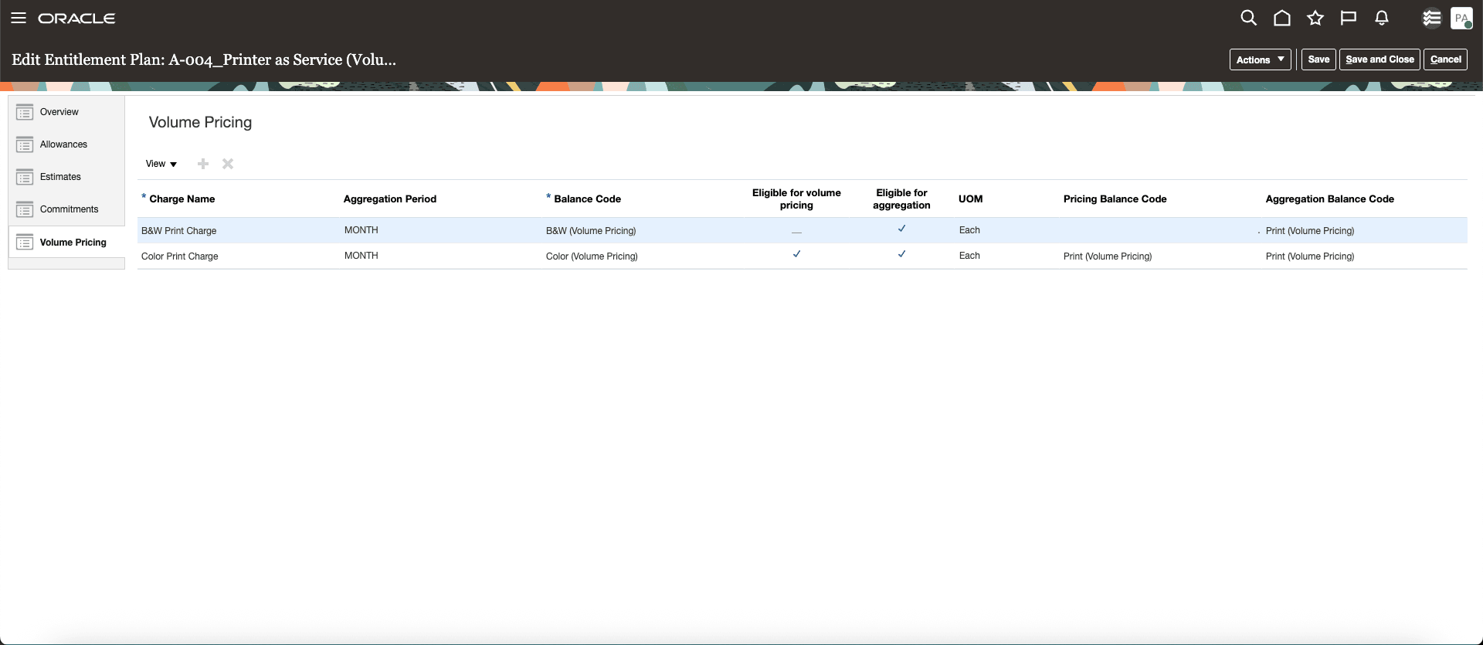This screenshot has width=1483, height=645.
Task: Click the Eligible for aggregation header
Action: click(x=901, y=199)
